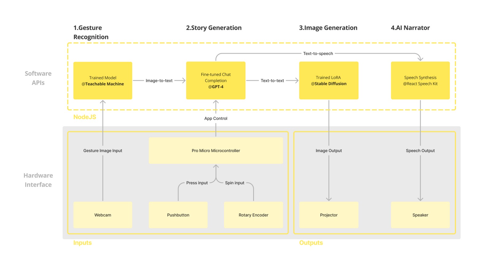Select the Trained LoRA Stable Diffusion box
The width and height of the screenshot is (491, 276).
coord(329,80)
